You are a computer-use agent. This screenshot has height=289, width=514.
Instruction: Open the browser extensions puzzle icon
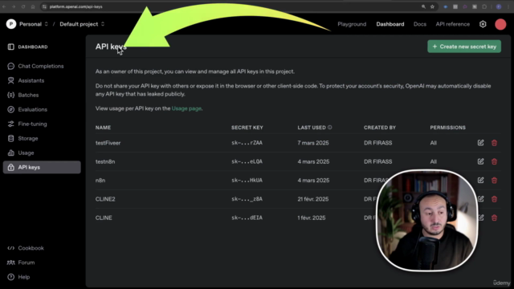click(x=484, y=6)
